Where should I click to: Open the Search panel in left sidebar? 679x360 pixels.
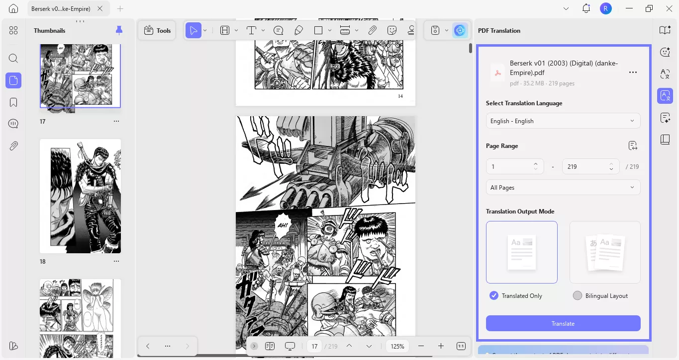tap(13, 59)
